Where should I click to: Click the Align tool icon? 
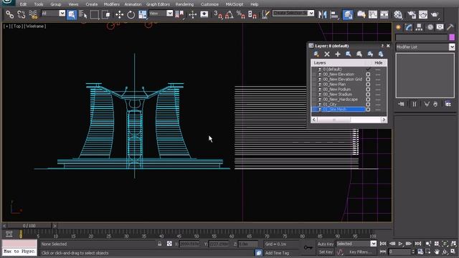[334, 14]
